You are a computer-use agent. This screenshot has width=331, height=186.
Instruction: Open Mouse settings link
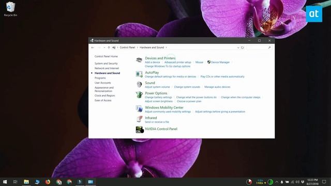tap(199, 63)
